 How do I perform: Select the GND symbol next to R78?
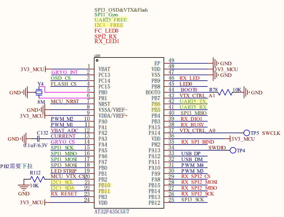point(247,93)
